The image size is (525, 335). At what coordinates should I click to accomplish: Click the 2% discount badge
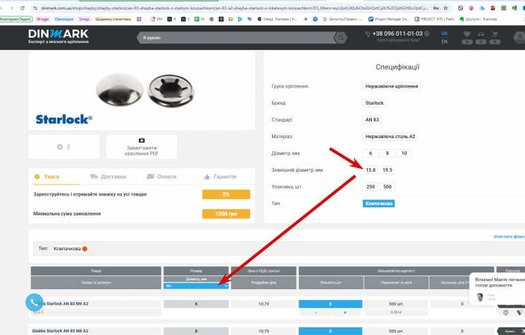point(226,194)
